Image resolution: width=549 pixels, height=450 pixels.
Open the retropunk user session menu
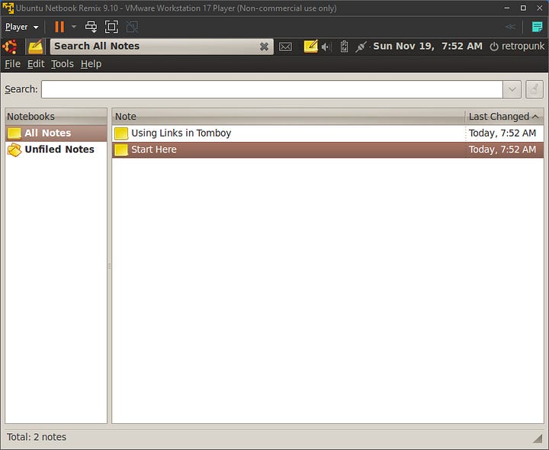tap(517, 47)
